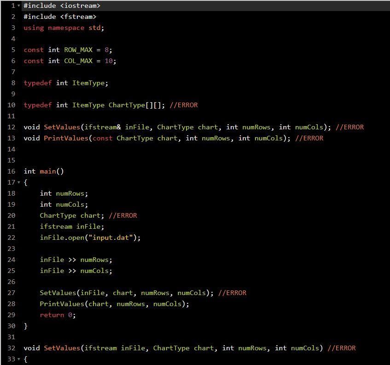Click the //ERROR comment on line 27

click(233, 293)
